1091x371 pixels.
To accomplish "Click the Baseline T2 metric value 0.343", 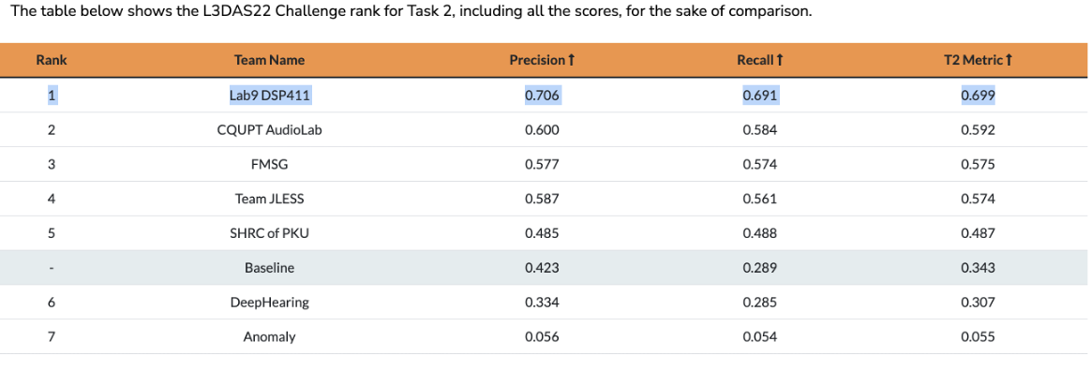I will tap(978, 268).
